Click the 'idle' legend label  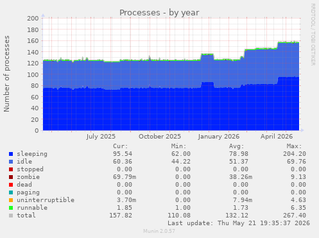(24, 162)
